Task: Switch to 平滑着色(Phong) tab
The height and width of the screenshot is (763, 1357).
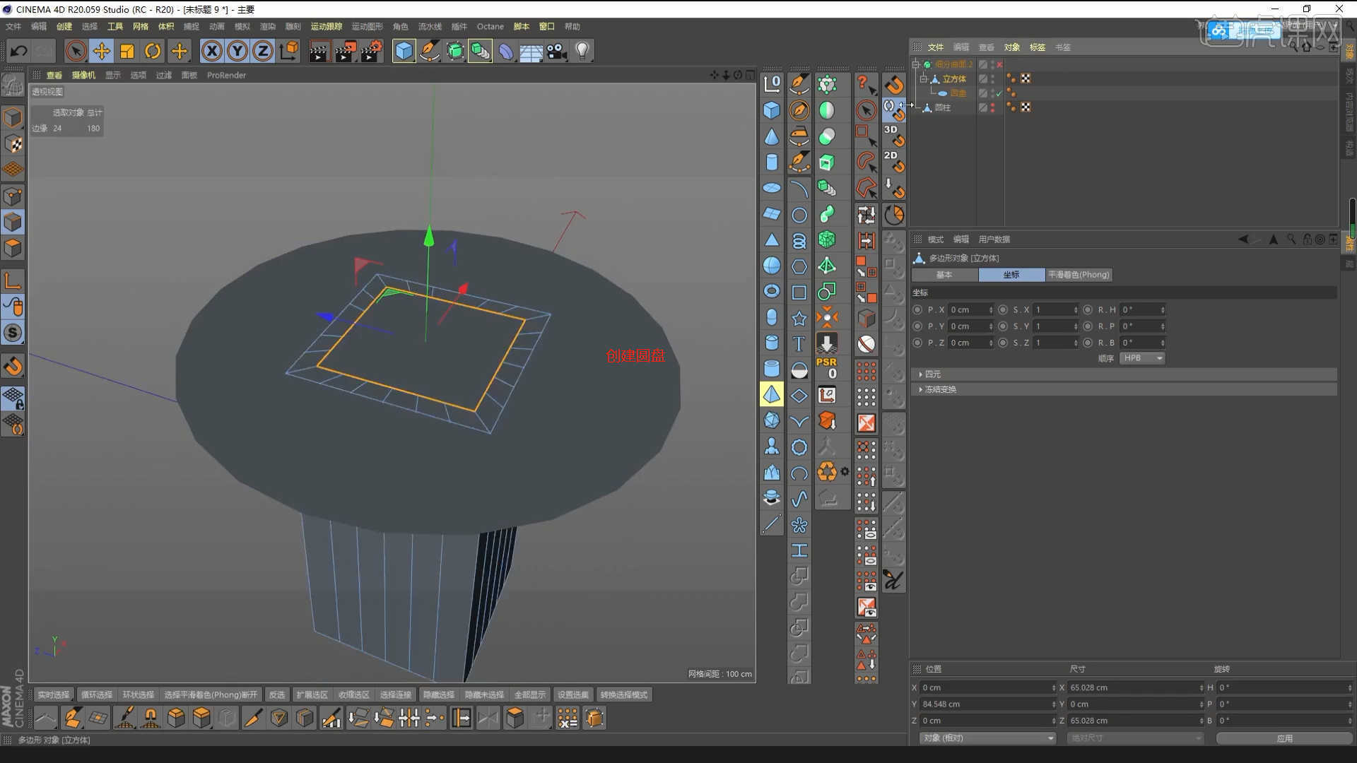Action: (1079, 275)
